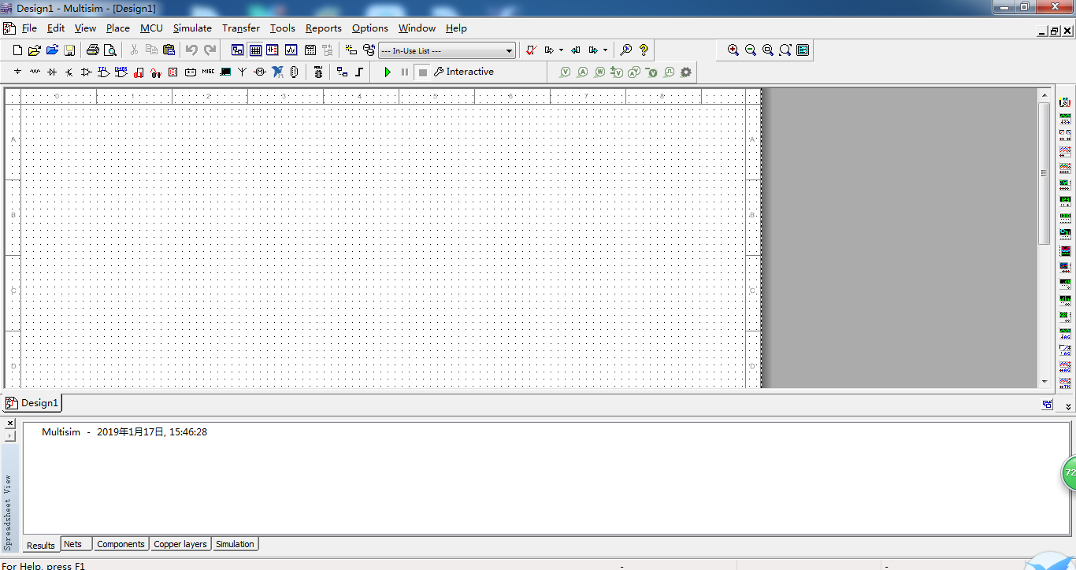Pick the diode component tool
This screenshot has width=1076, height=570.
tap(52, 72)
